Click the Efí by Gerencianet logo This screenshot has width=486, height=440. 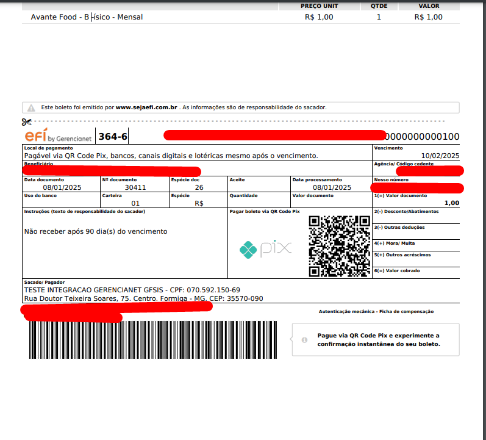[59, 136]
